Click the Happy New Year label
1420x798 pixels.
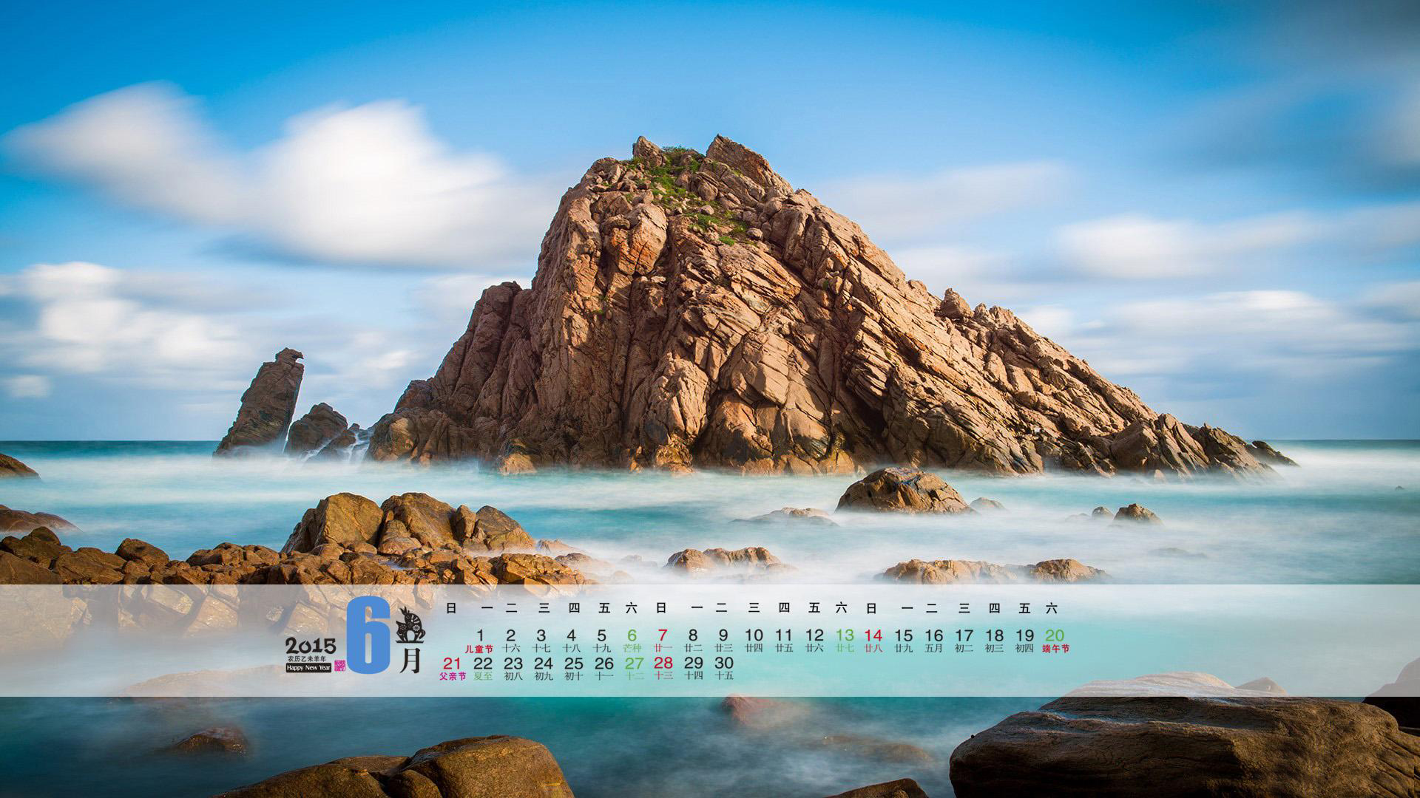308,668
